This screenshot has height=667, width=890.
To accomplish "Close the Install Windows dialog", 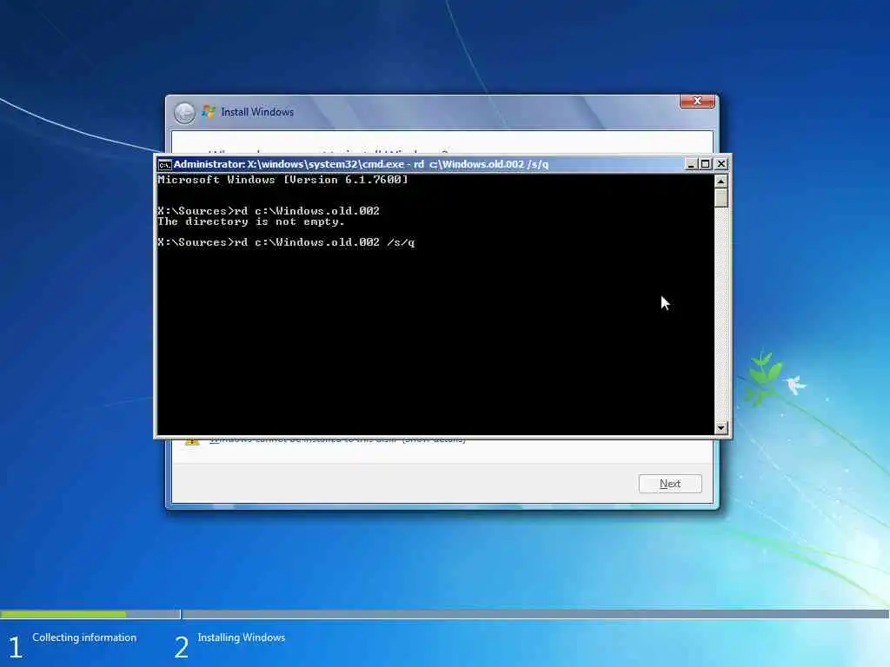I will click(697, 101).
